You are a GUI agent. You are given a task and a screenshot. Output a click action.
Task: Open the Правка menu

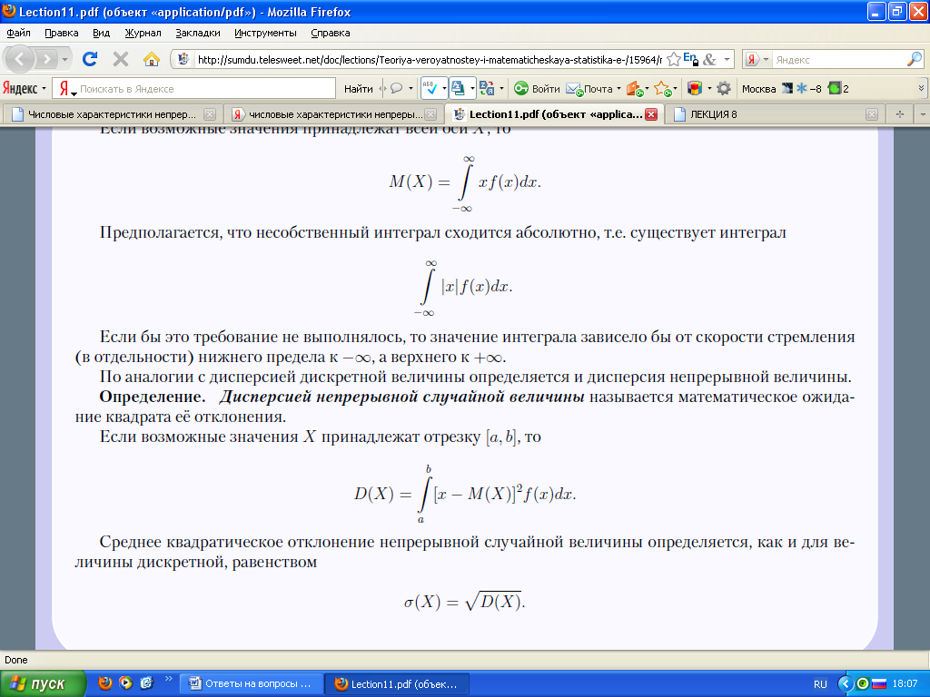62,34
